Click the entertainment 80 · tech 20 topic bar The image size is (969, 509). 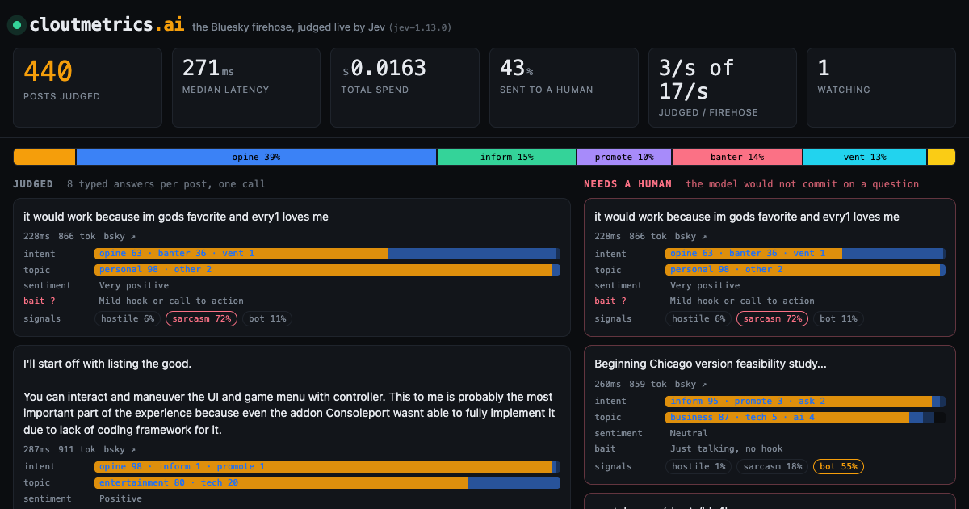pyautogui.click(x=327, y=483)
